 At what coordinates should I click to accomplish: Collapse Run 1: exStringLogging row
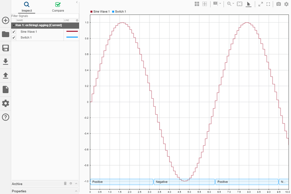coord(14,25)
